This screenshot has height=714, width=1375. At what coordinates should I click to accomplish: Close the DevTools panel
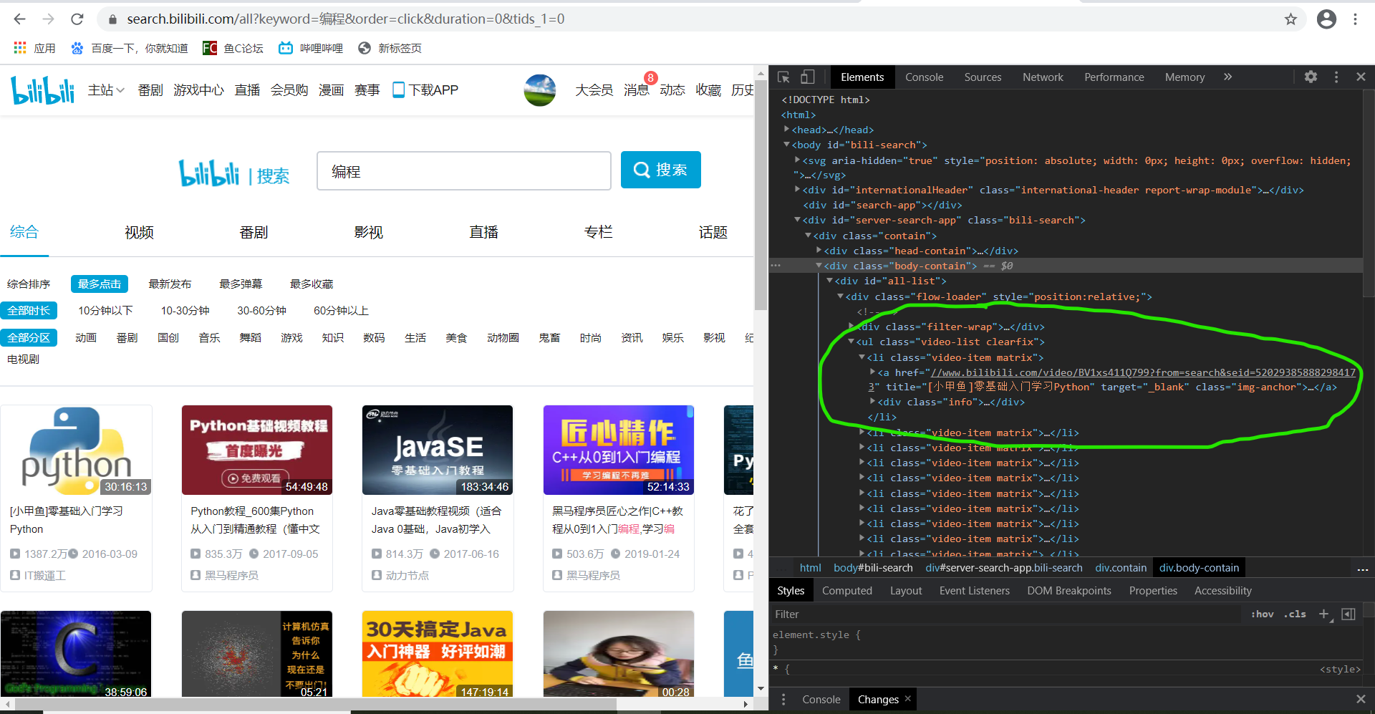click(x=1361, y=77)
